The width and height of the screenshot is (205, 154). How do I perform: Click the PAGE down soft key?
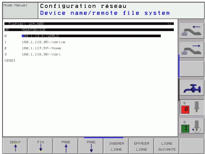tap(91, 146)
